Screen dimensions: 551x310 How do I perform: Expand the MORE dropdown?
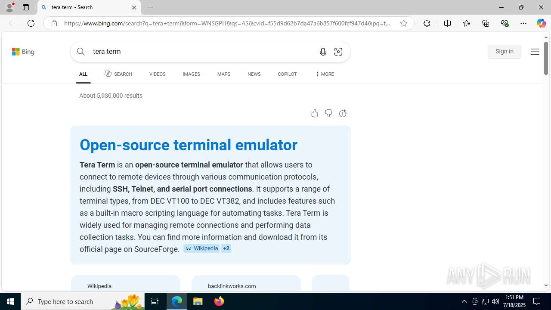click(x=325, y=74)
